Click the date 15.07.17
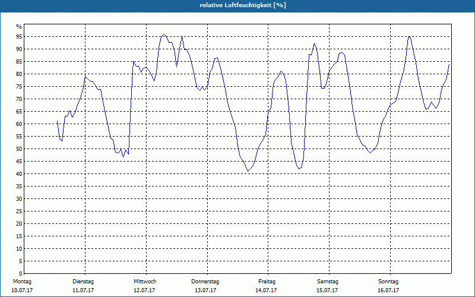The height and width of the screenshot is (297, 475). (327, 290)
